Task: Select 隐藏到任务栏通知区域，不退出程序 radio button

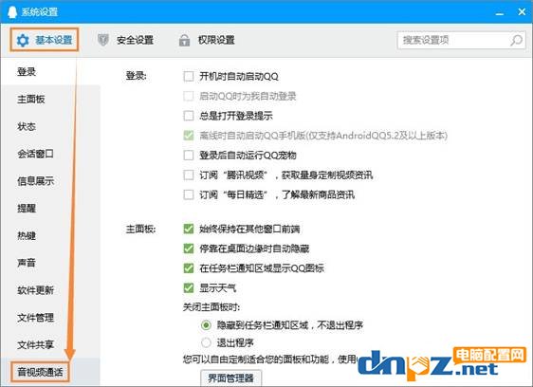Action: point(206,325)
